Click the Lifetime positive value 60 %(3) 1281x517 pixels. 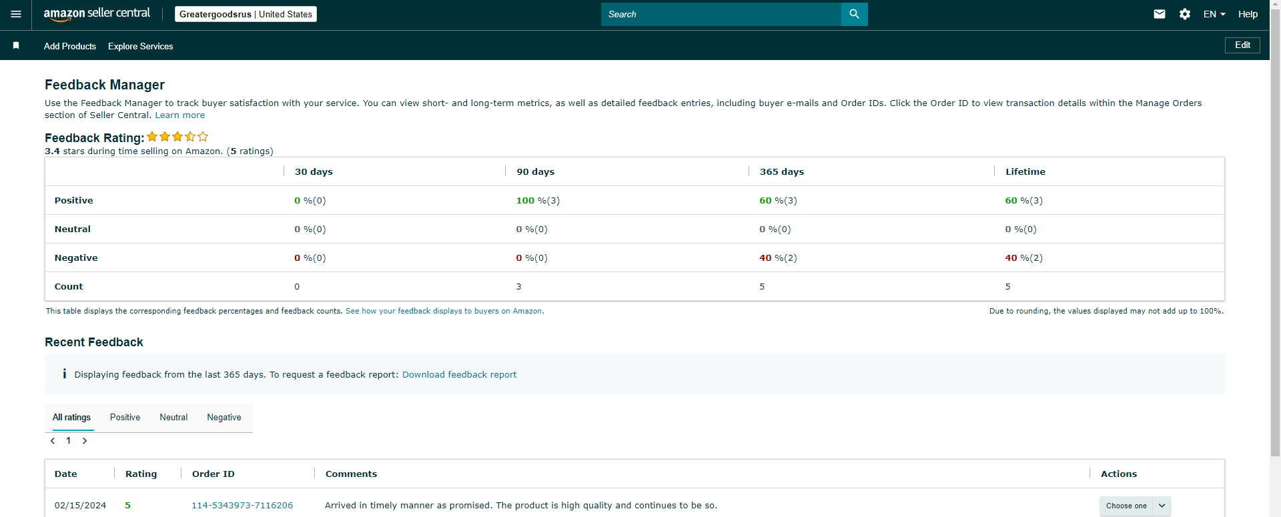click(1024, 200)
